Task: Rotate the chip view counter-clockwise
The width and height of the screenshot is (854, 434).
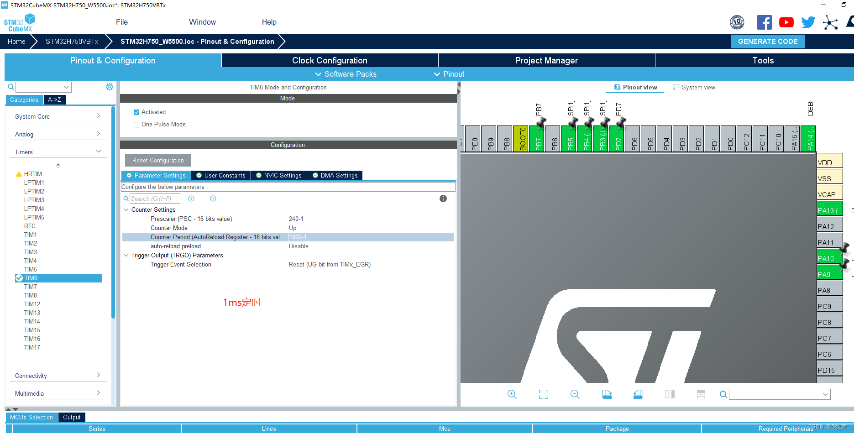Action: pos(638,394)
